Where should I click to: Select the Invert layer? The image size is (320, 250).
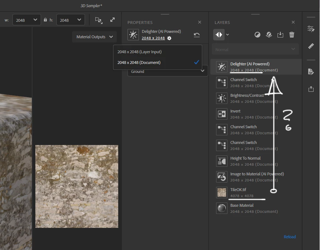[x=256, y=114]
